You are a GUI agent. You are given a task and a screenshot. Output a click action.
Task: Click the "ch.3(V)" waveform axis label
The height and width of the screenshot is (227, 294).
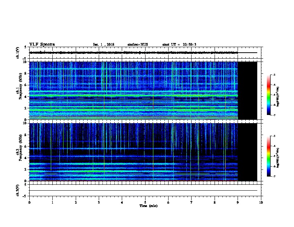pos(18,190)
